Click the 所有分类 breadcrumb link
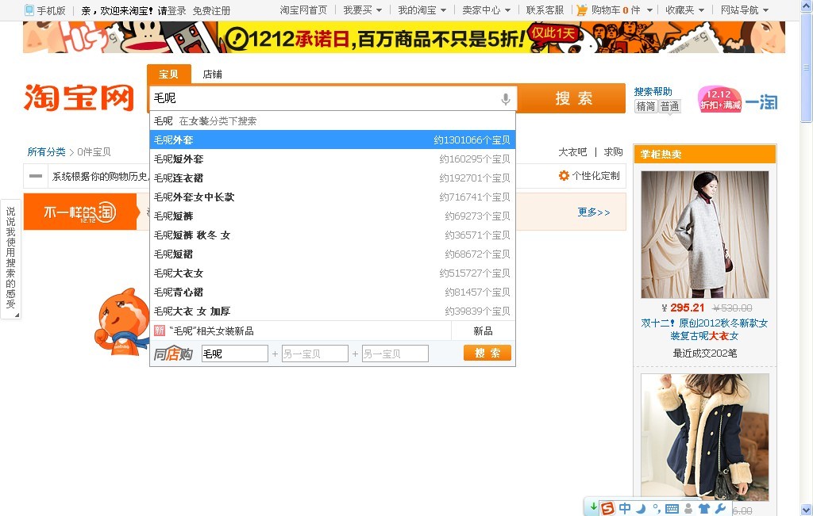Image resolution: width=813 pixels, height=516 pixels. point(46,151)
